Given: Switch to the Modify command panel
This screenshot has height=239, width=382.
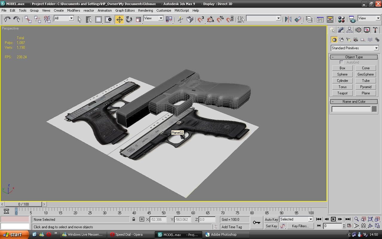Looking at the screenshot, I should coord(341,30).
